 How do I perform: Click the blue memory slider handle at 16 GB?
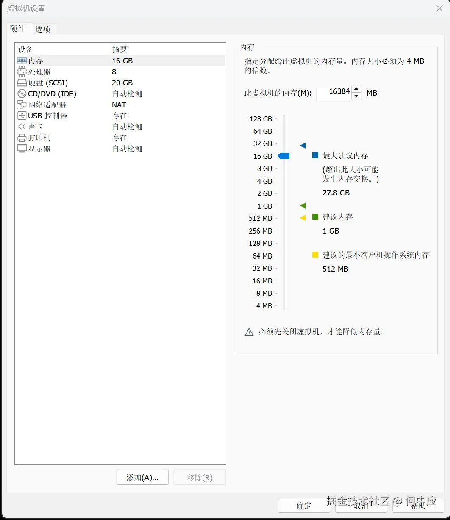coord(284,156)
